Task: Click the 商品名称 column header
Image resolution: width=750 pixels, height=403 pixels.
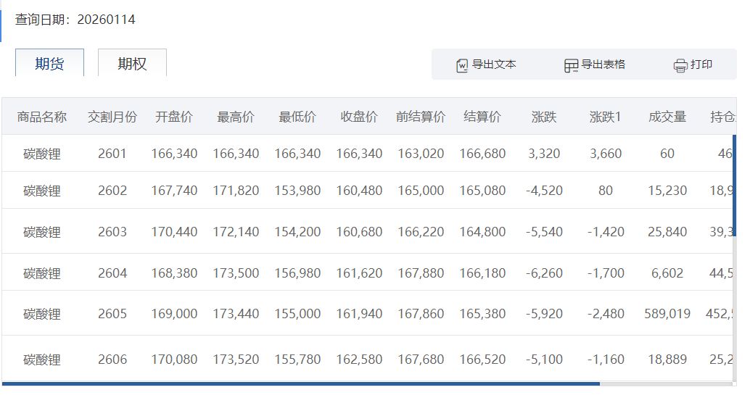Action: (x=42, y=117)
